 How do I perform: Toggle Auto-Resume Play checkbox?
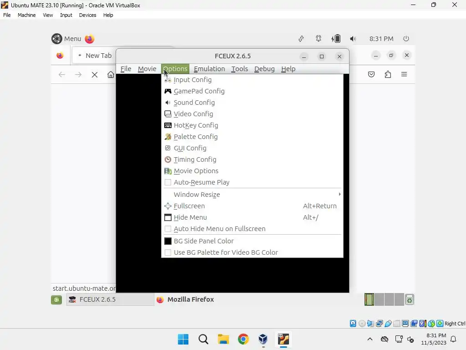(168, 182)
